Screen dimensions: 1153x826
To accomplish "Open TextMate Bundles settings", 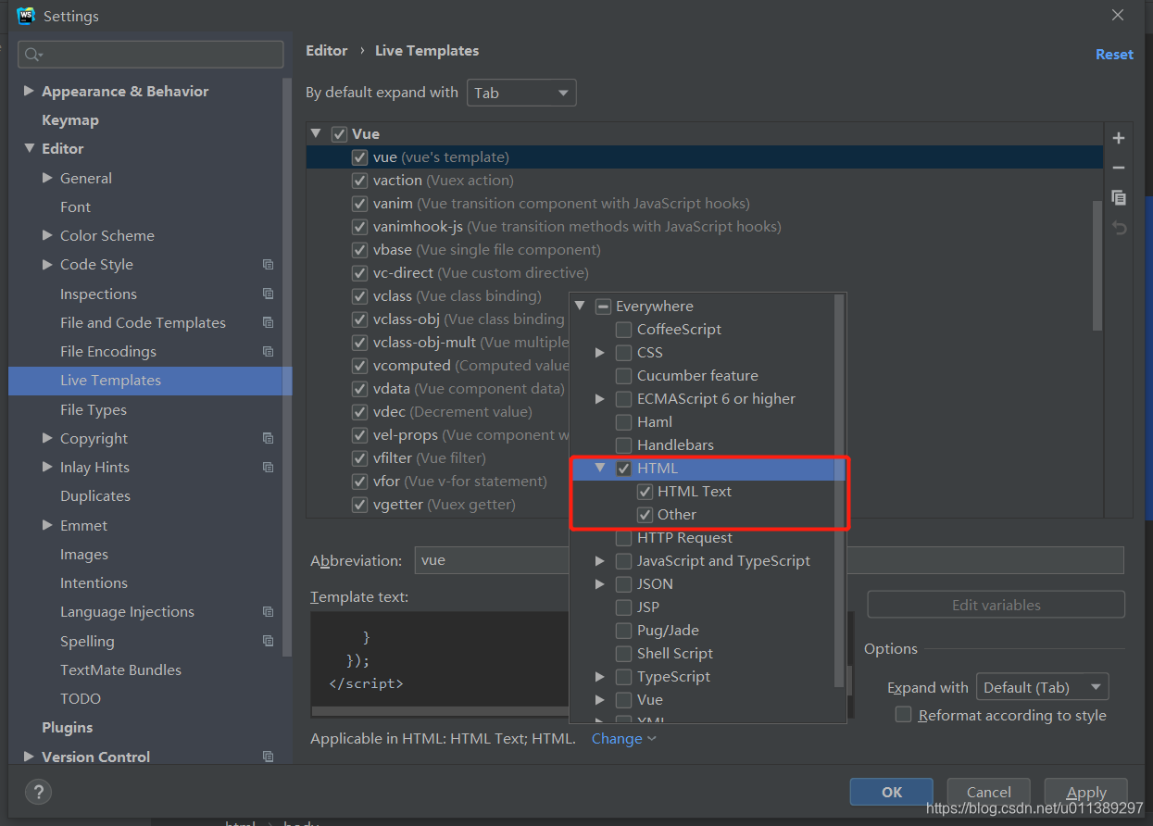I will [x=120, y=670].
